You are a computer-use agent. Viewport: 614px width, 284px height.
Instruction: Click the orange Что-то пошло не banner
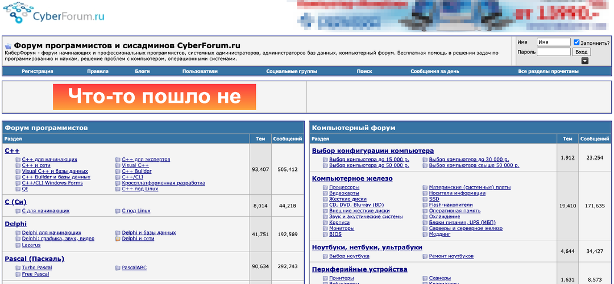click(x=154, y=97)
